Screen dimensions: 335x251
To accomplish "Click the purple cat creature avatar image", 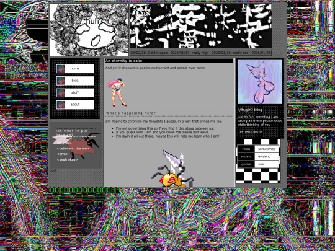I will coord(260,82).
